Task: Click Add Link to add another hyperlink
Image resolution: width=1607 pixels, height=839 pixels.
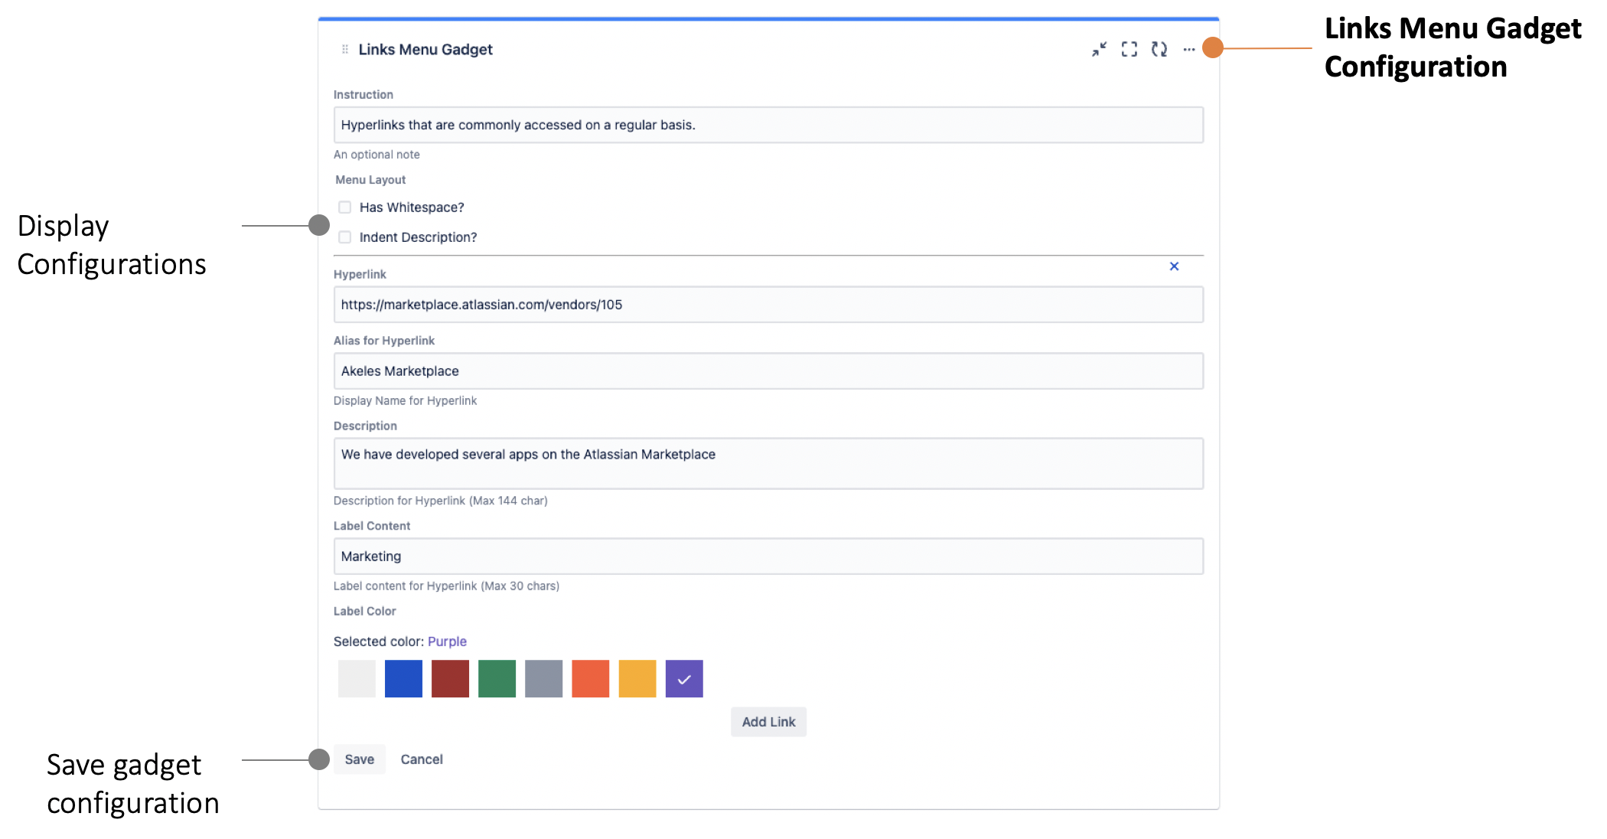Action: coord(768,721)
